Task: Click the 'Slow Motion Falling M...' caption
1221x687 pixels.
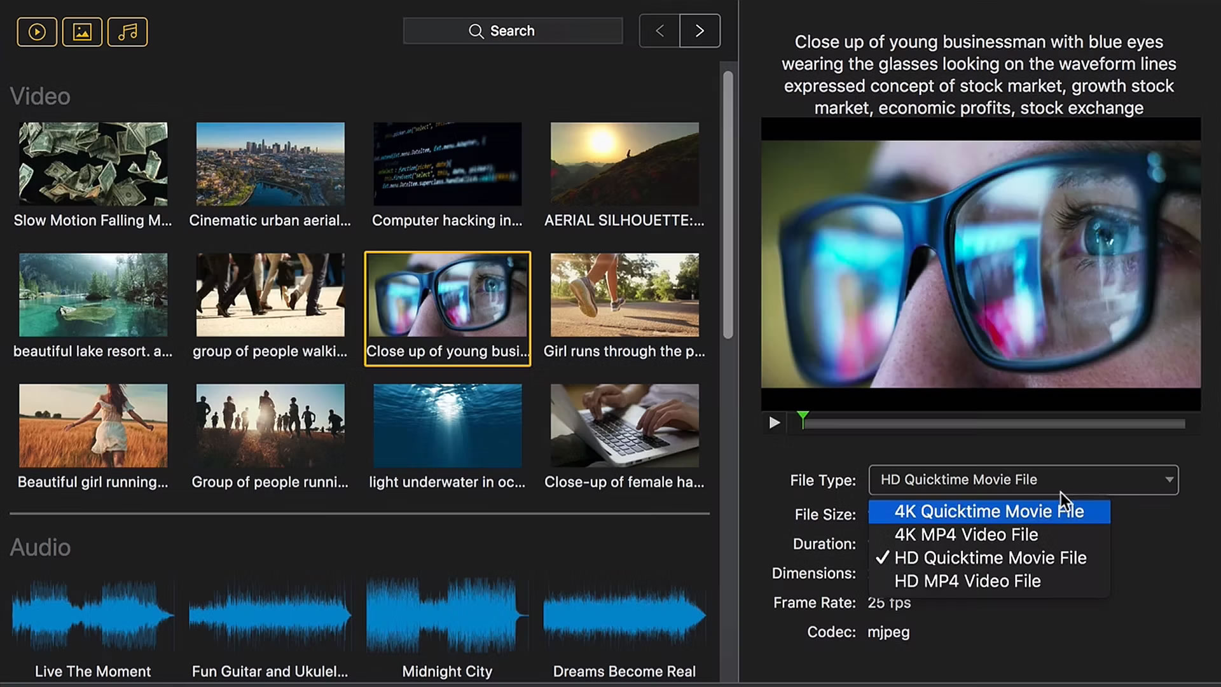Action: click(93, 221)
